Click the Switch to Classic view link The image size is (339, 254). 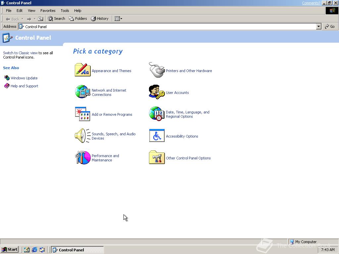[20, 53]
